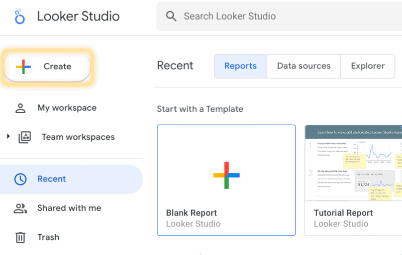The width and height of the screenshot is (402, 255).
Task: Click the Shared with me people icon
Action: [21, 208]
